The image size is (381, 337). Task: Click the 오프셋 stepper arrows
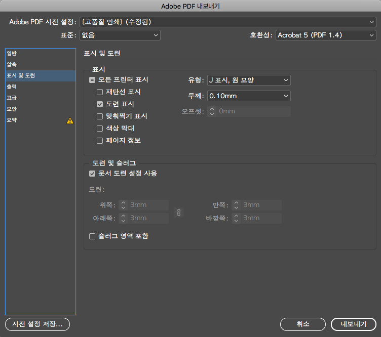click(212, 111)
